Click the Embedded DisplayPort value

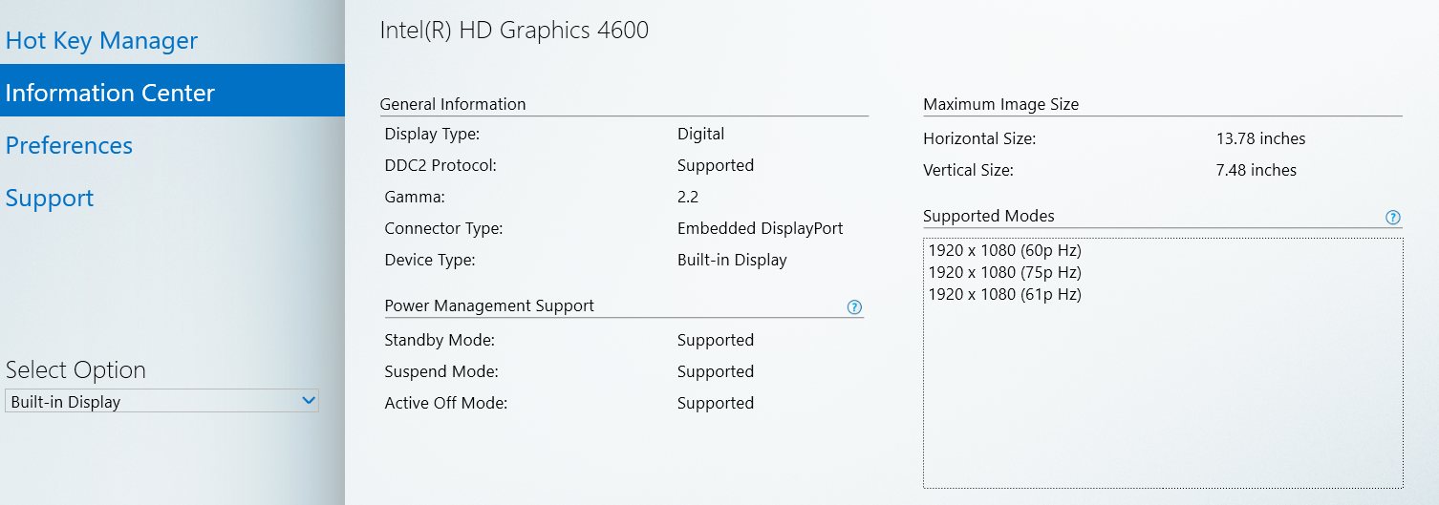(760, 228)
